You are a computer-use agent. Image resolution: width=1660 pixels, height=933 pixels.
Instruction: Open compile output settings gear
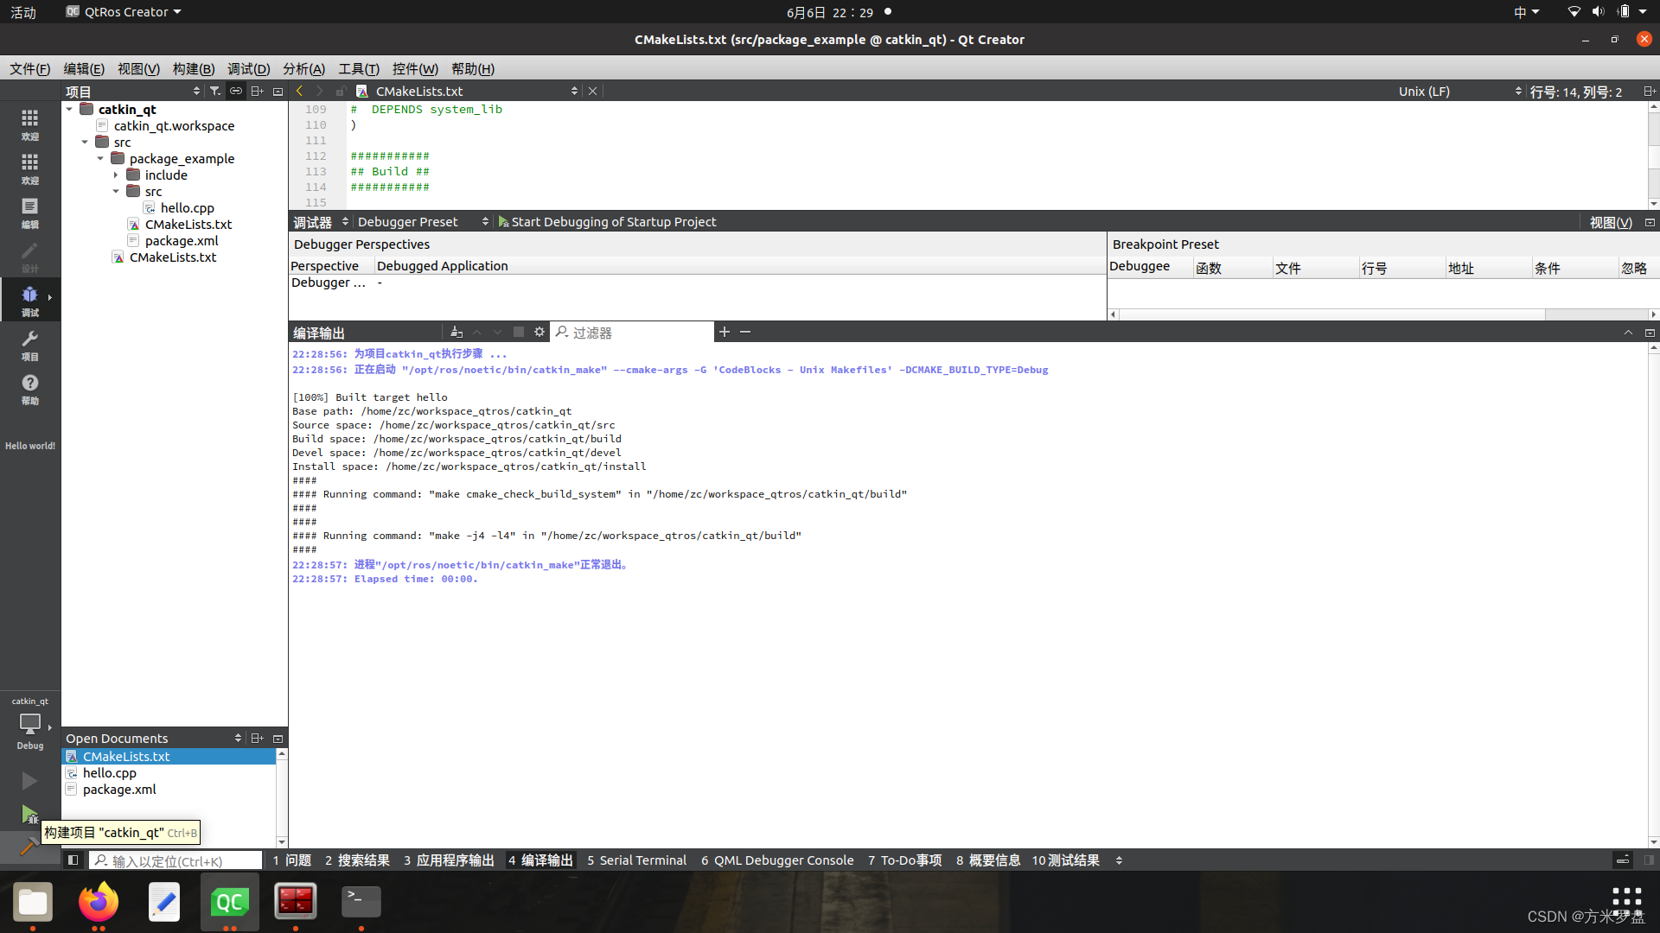point(539,332)
